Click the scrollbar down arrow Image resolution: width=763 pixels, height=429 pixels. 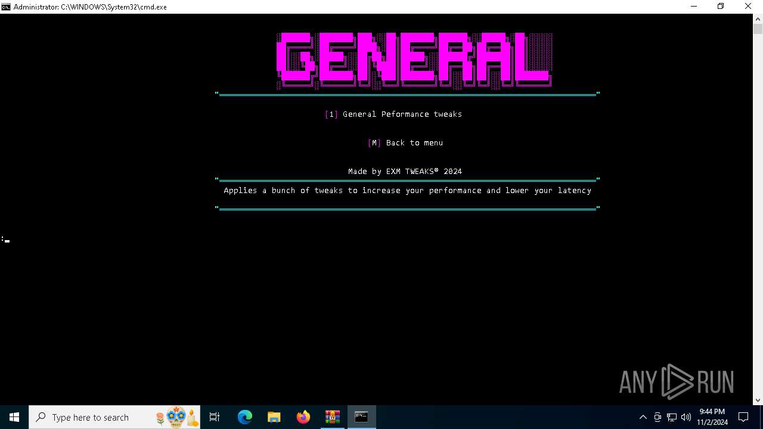tap(758, 400)
